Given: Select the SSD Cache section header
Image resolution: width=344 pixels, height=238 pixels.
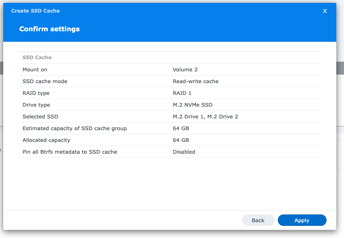Looking at the screenshot, I should pyautogui.click(x=37, y=58).
